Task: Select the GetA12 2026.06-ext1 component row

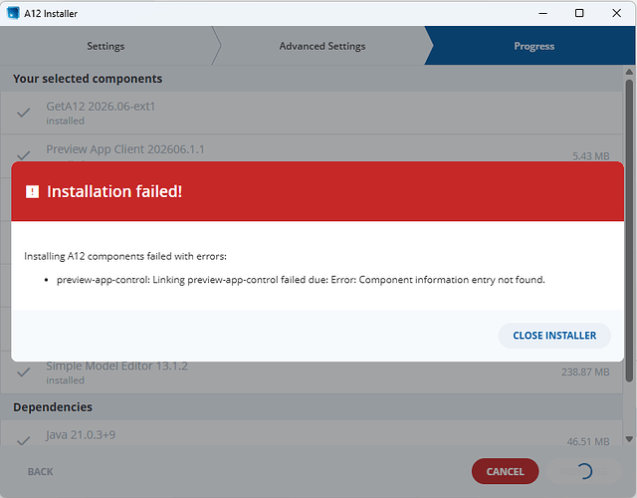Action: click(312, 113)
